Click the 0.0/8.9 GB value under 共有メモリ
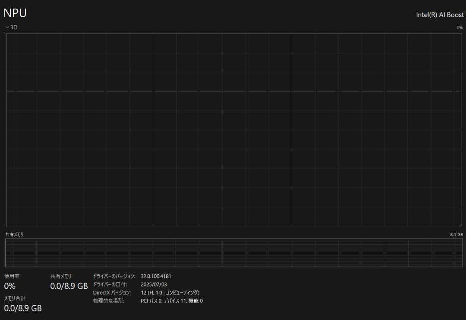Image resolution: width=466 pixels, height=320 pixels. (x=69, y=286)
